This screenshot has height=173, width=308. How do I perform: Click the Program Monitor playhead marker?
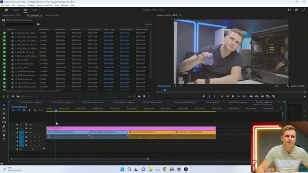[165, 90]
